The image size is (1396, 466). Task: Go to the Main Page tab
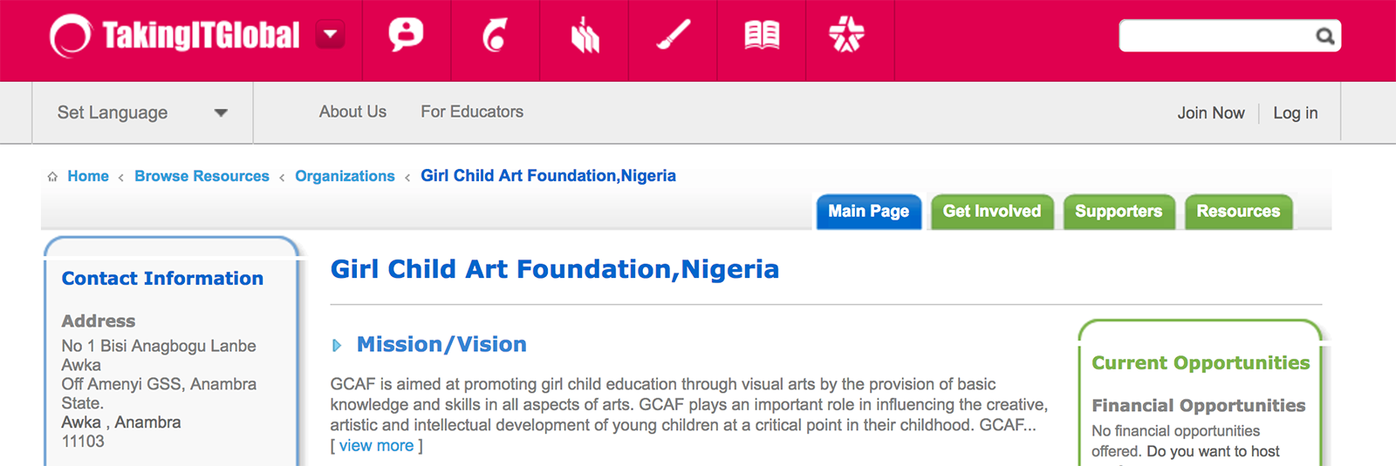[x=869, y=212]
